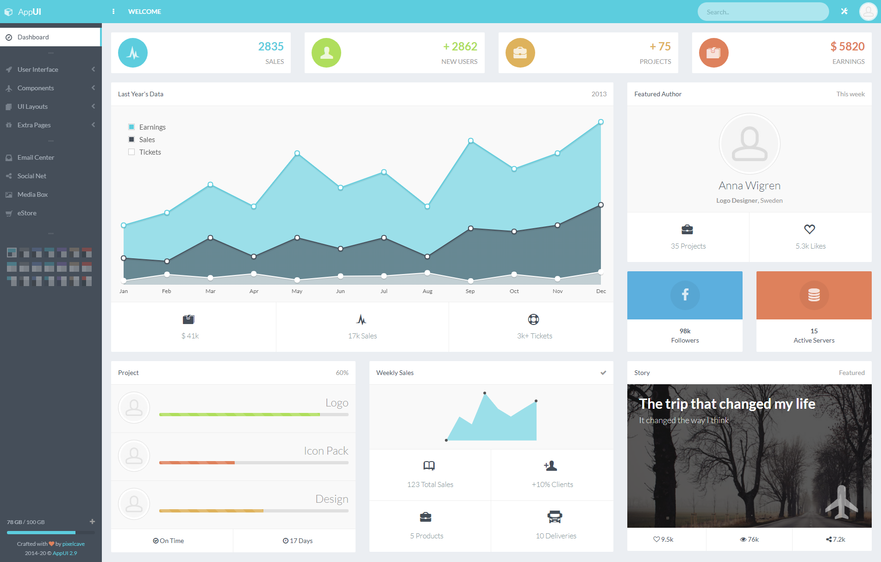Screen dimensions: 881x562
Task: Open the story titled The trip that changed my life
Action: click(727, 404)
